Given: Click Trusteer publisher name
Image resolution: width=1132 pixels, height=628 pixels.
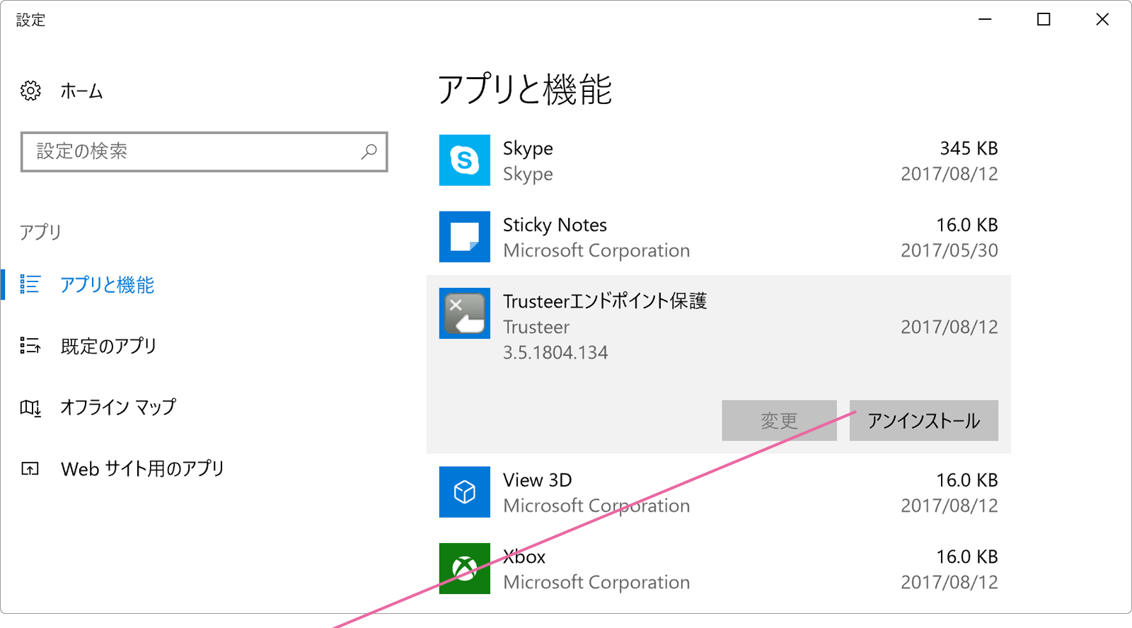Looking at the screenshot, I should [536, 327].
